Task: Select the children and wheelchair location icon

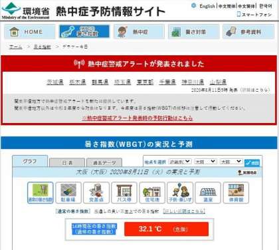Action: [180, 193]
